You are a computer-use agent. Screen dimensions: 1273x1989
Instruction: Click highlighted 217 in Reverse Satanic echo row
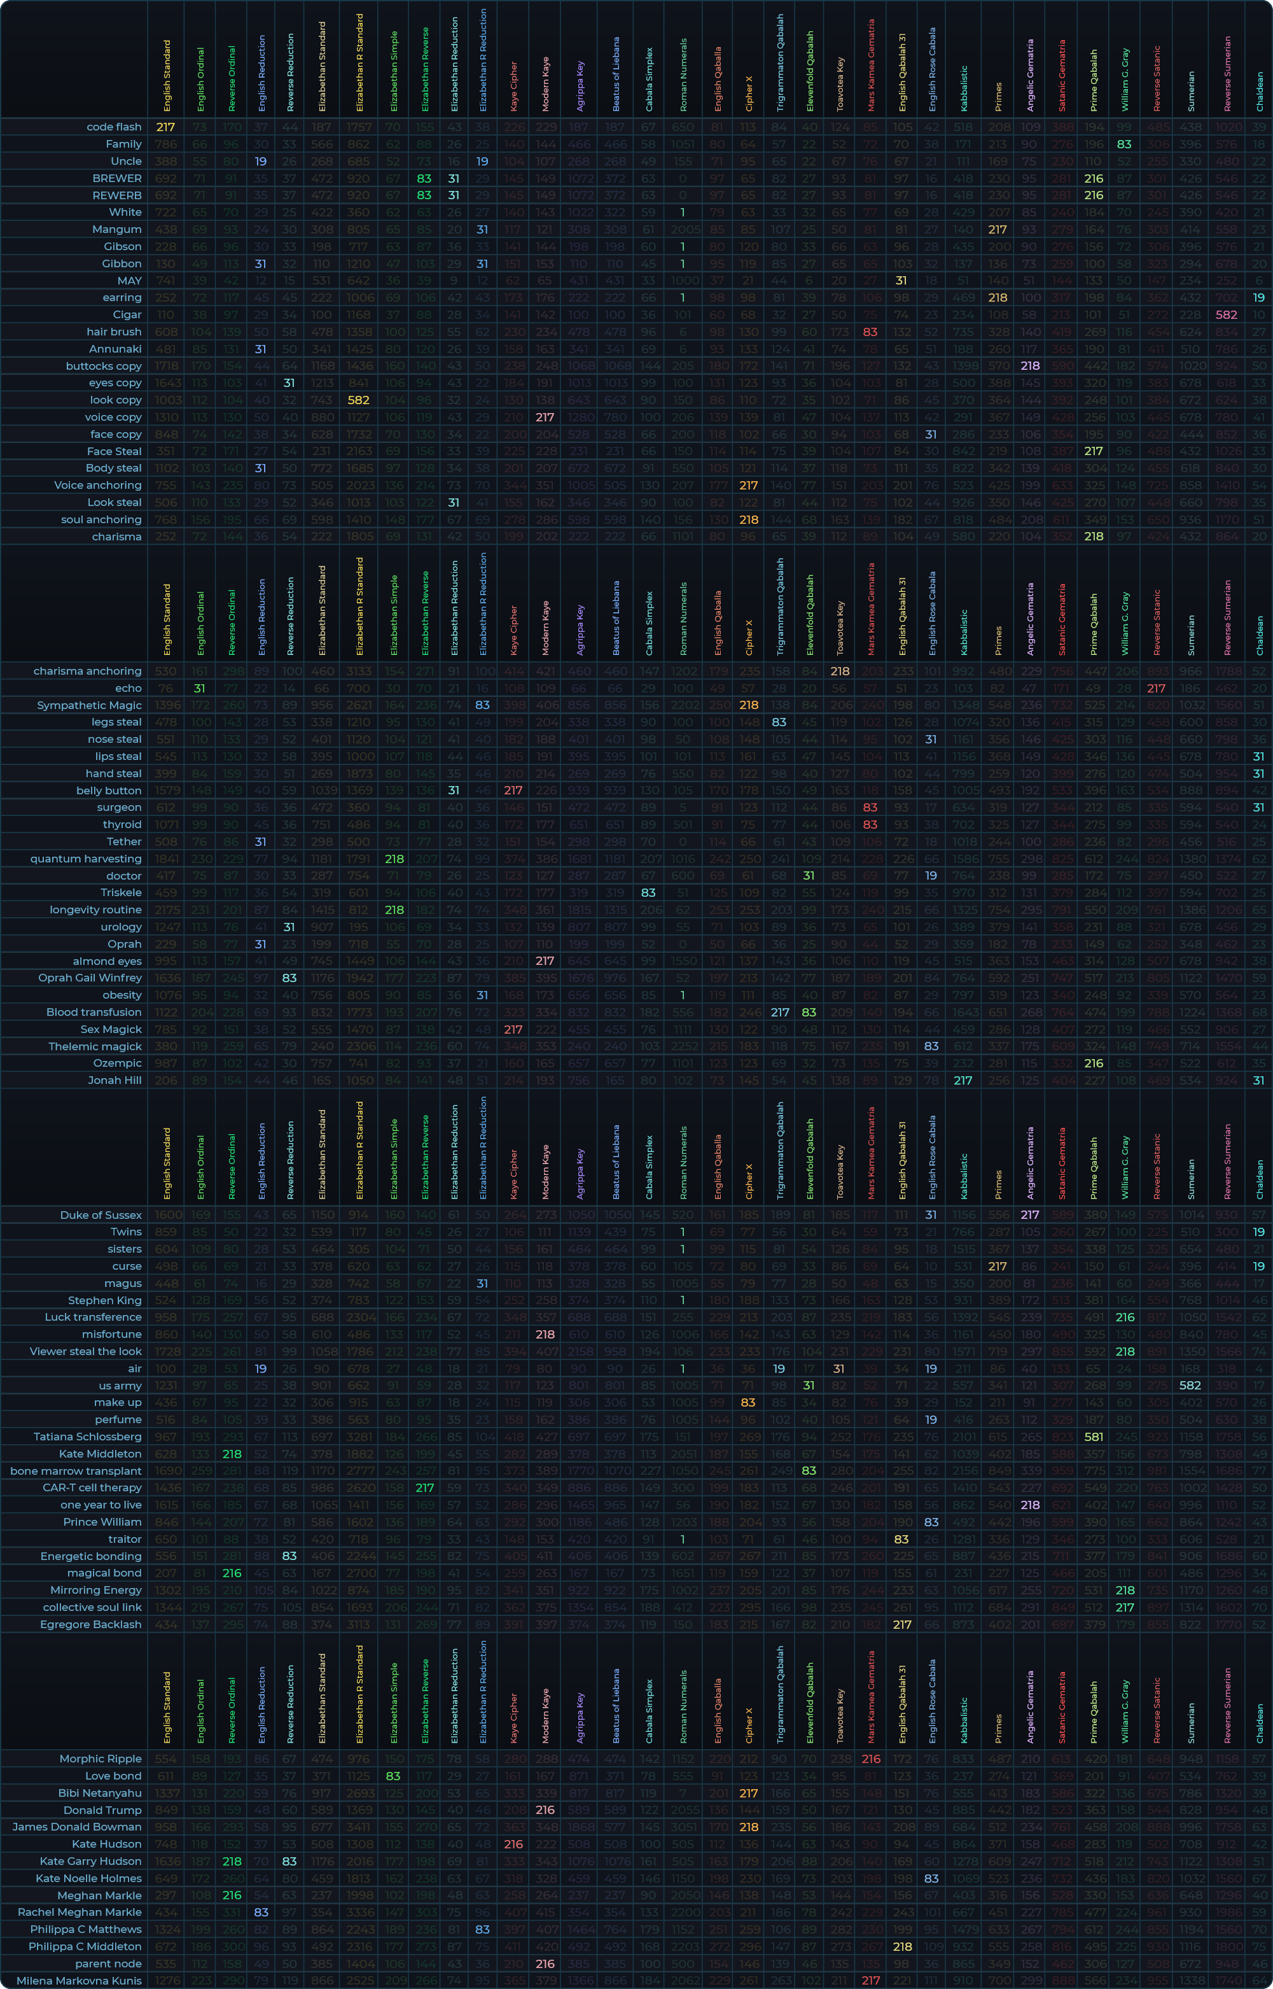1157,688
